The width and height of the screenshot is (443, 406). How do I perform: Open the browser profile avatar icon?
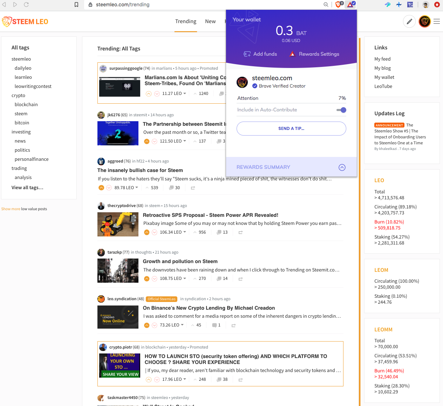[425, 5]
